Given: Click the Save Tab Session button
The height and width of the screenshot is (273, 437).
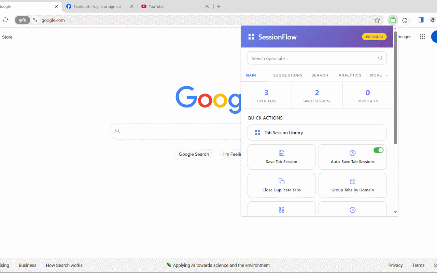Looking at the screenshot, I should [x=281, y=157].
